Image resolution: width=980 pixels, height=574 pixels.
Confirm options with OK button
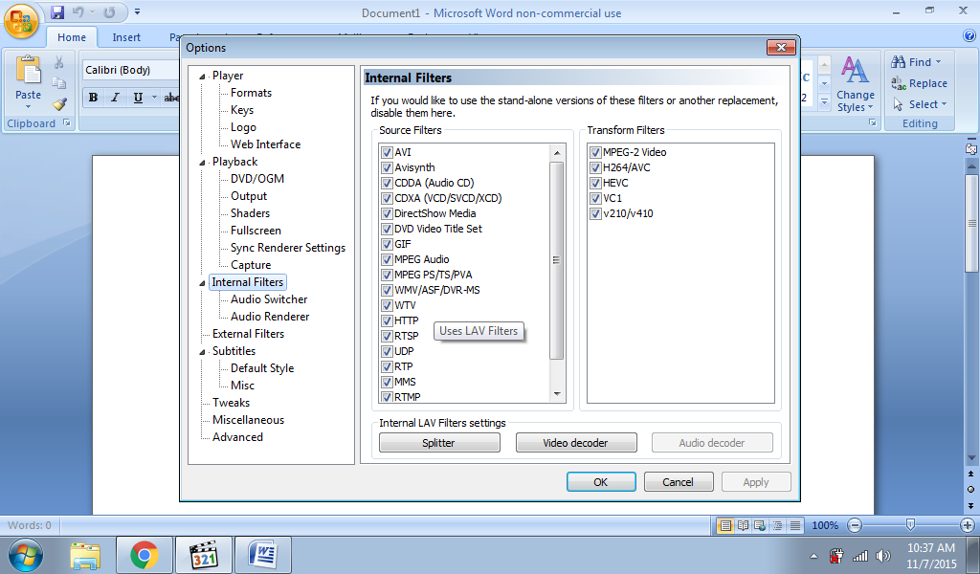pos(601,482)
